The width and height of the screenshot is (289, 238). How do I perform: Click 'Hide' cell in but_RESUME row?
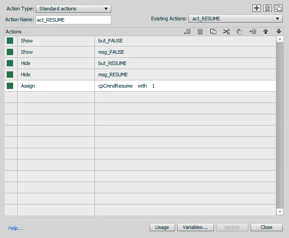(56, 63)
